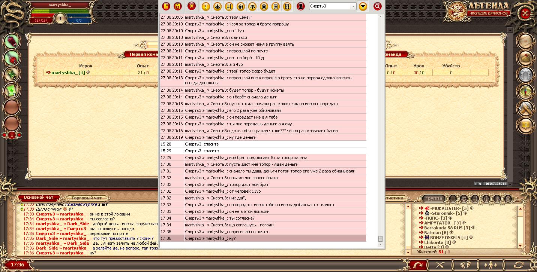The image size is (537, 272).
Task: Select the second quick slot item on the left bar
Action: (x=12, y=57)
